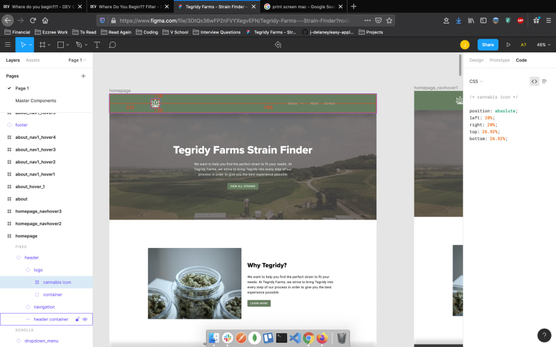
Task: Click the user avatar J
Action: [464, 45]
